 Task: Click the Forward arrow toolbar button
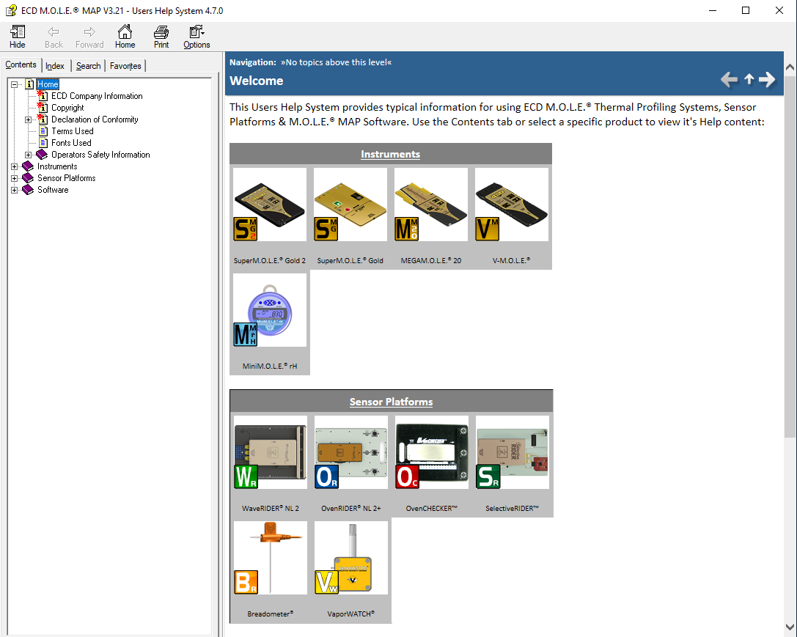89,37
